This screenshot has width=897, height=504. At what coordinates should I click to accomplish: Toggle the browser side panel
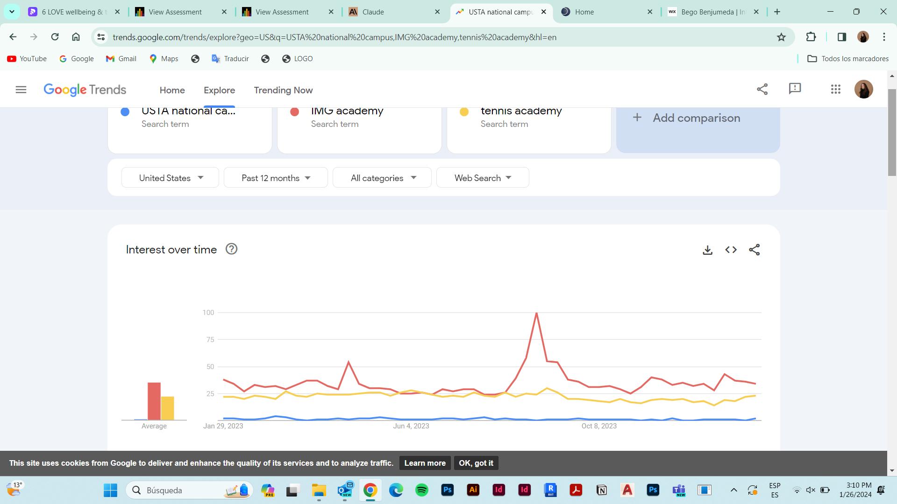tap(841, 37)
